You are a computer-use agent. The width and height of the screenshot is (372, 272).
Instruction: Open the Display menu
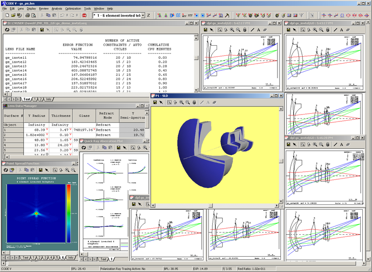(x=32, y=9)
